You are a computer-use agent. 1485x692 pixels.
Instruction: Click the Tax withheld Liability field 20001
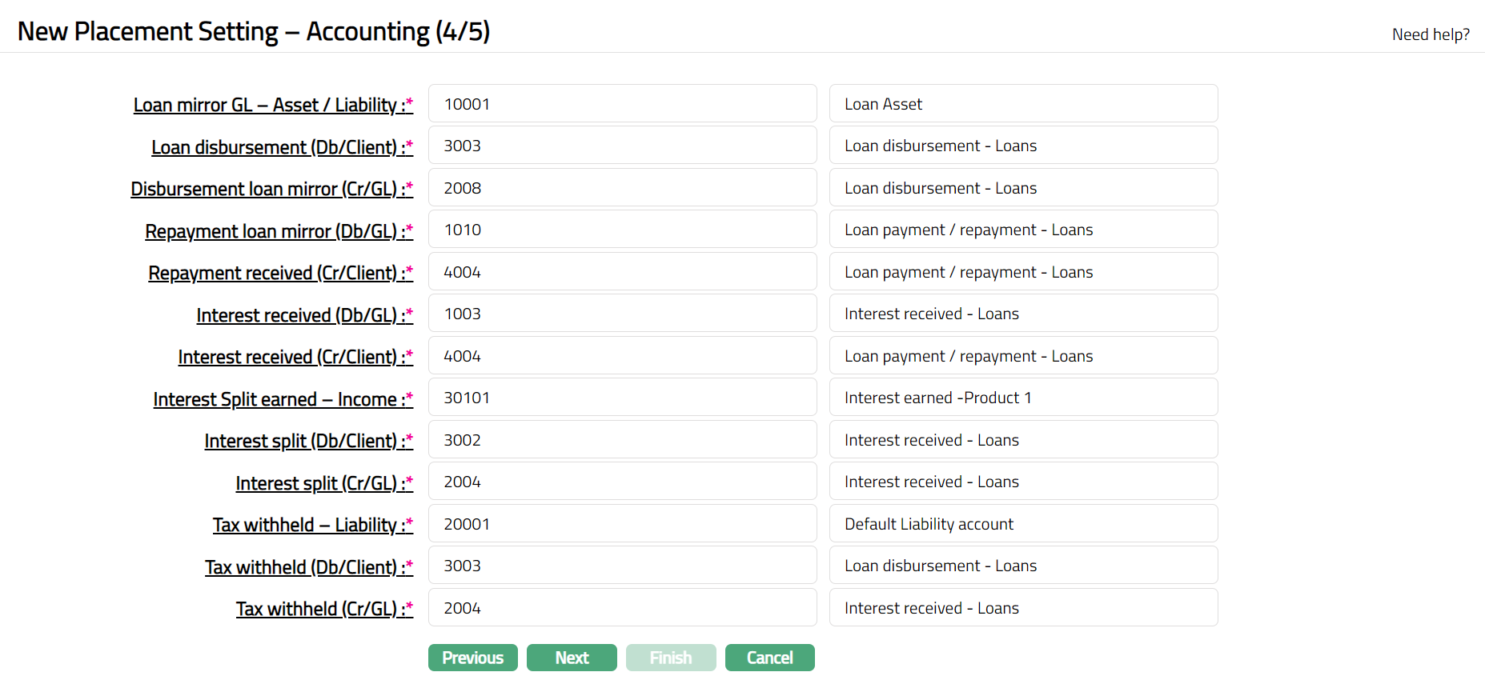pos(622,524)
